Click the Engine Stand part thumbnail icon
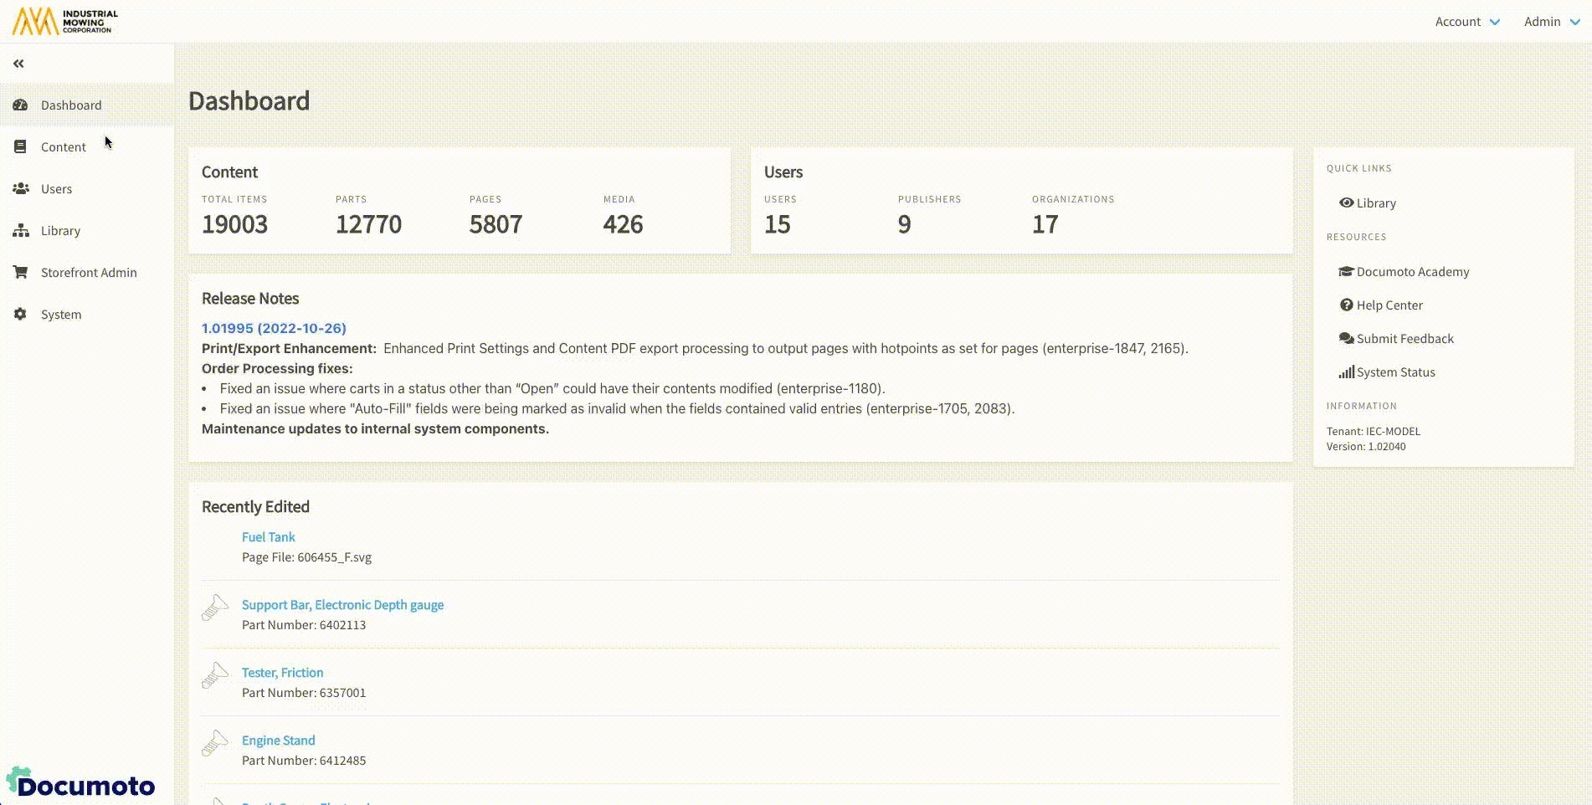Image resolution: width=1592 pixels, height=805 pixels. (215, 743)
